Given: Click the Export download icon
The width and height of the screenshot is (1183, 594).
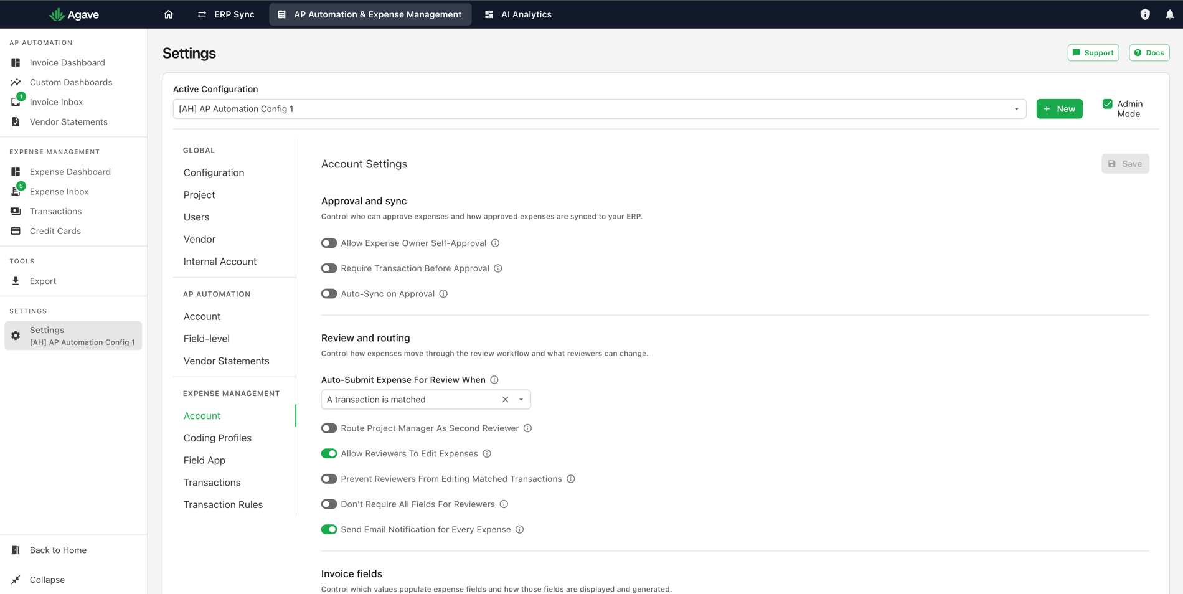Looking at the screenshot, I should pyautogui.click(x=16, y=281).
